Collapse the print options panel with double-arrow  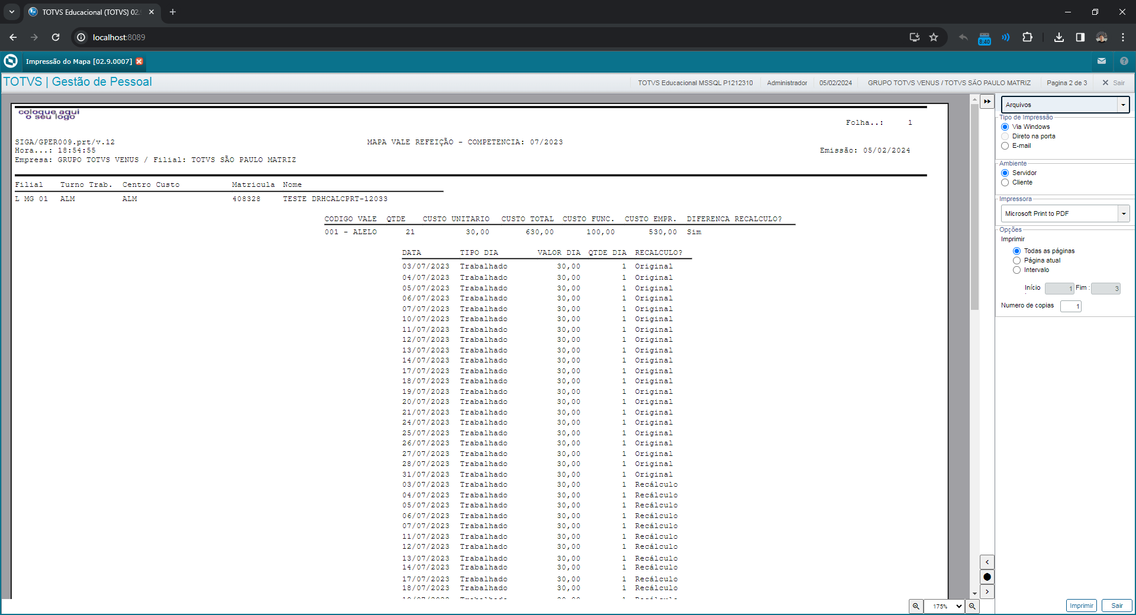[x=987, y=102]
